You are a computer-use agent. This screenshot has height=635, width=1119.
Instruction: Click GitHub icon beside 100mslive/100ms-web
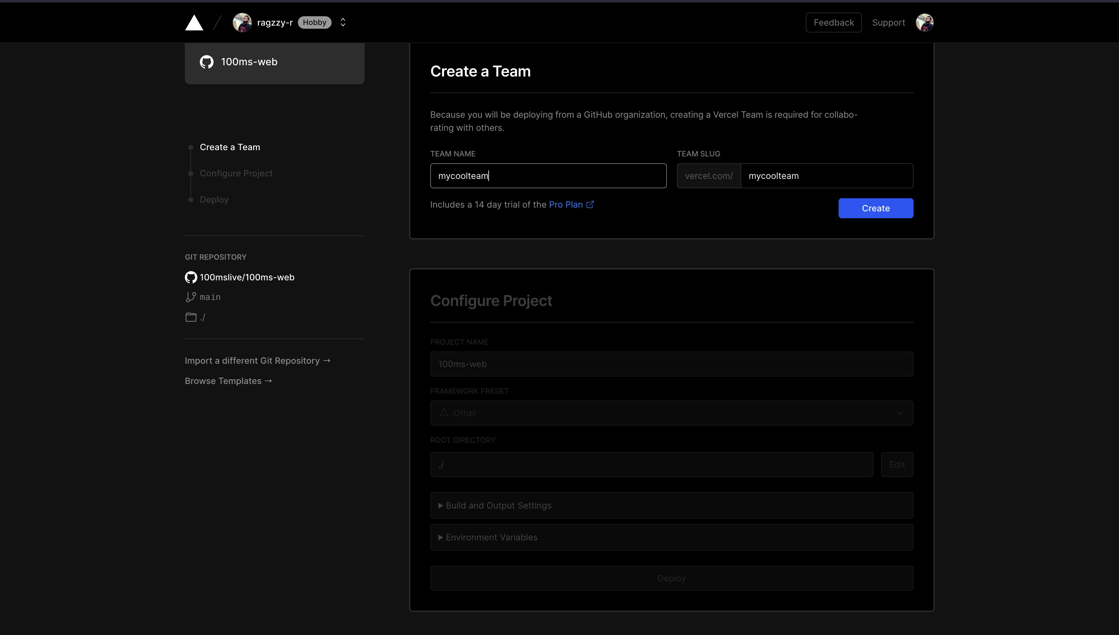pyautogui.click(x=191, y=277)
